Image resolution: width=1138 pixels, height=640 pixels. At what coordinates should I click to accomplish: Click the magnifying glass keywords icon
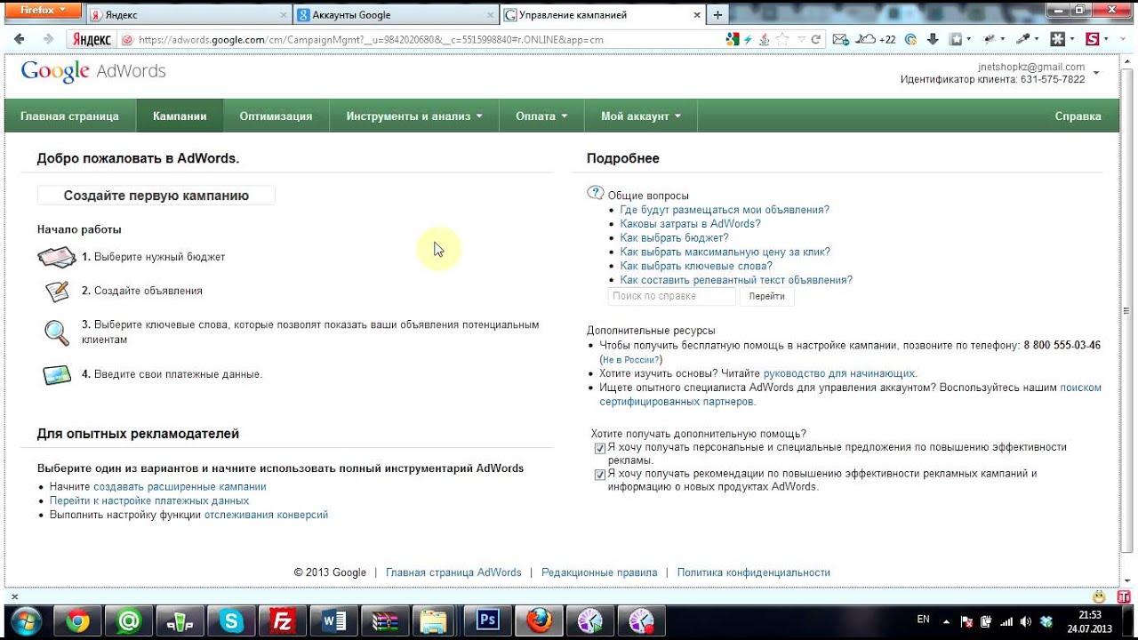coord(57,332)
